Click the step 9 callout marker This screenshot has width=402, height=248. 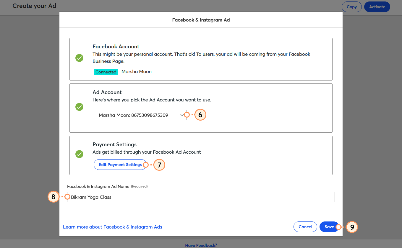(x=352, y=227)
